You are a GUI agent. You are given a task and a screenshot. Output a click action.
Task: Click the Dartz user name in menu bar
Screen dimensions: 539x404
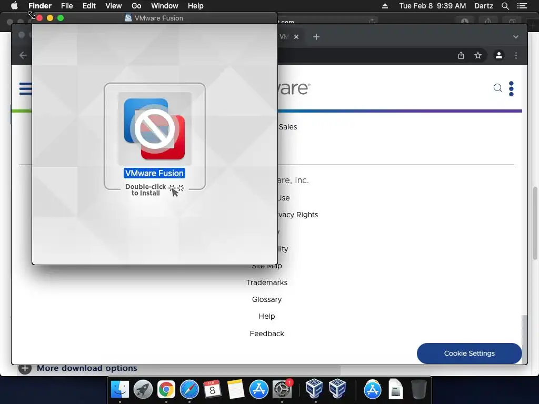click(483, 6)
